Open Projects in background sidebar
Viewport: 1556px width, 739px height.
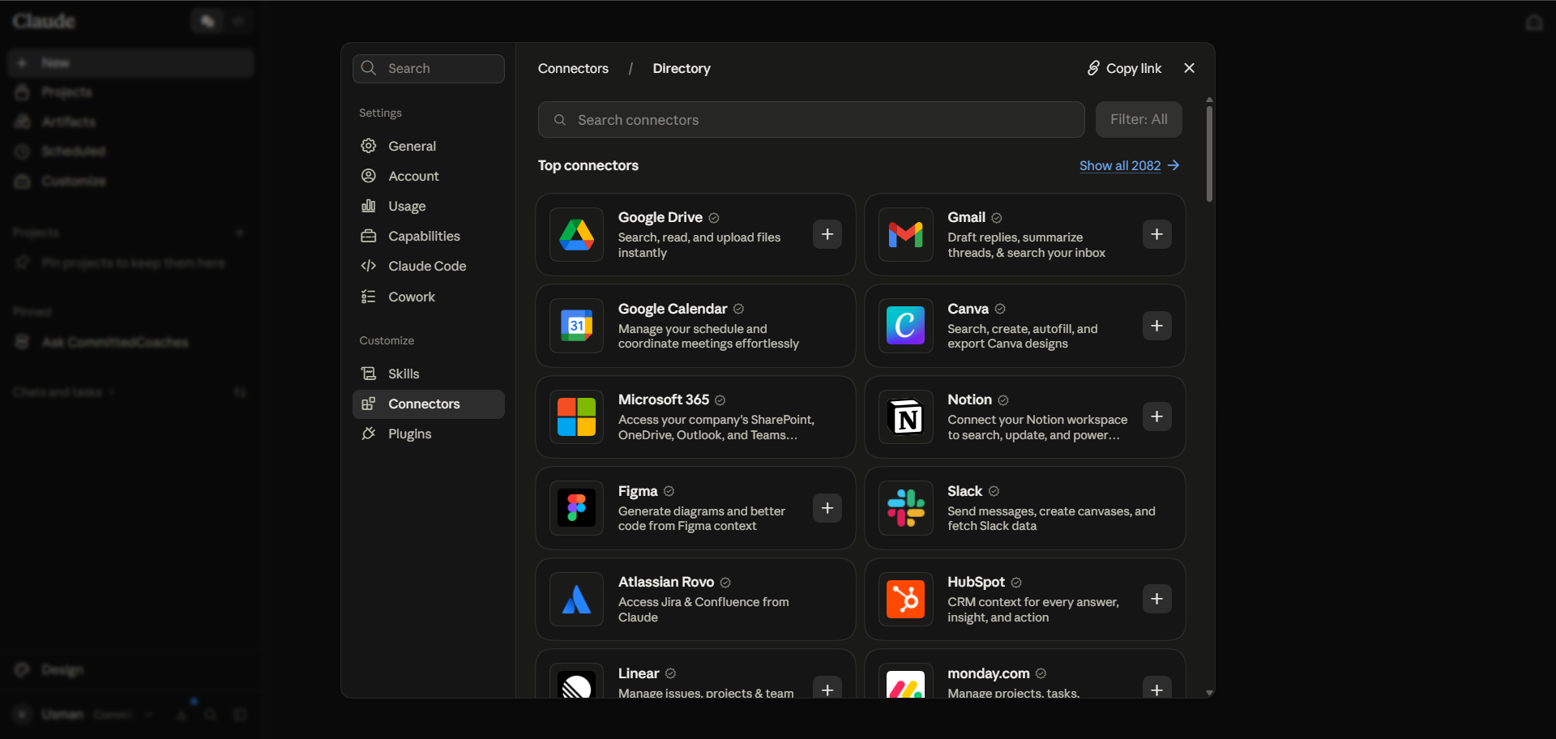tap(131, 92)
